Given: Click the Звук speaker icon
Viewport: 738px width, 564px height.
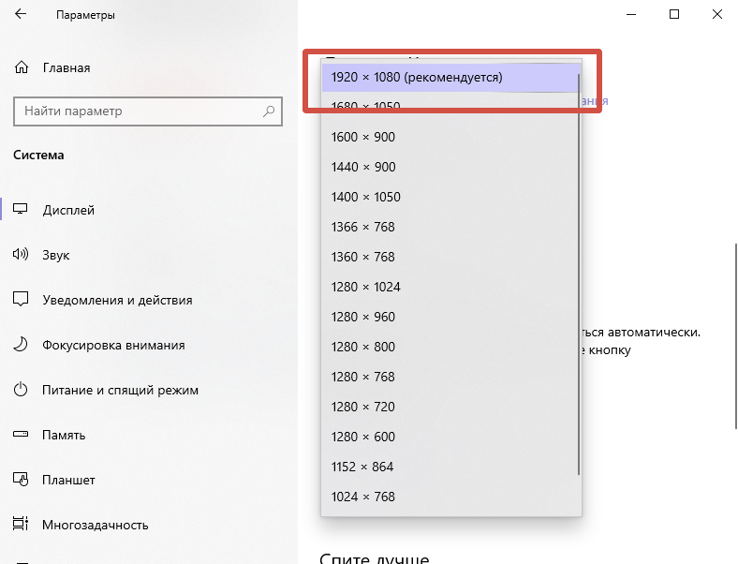Looking at the screenshot, I should click(21, 255).
